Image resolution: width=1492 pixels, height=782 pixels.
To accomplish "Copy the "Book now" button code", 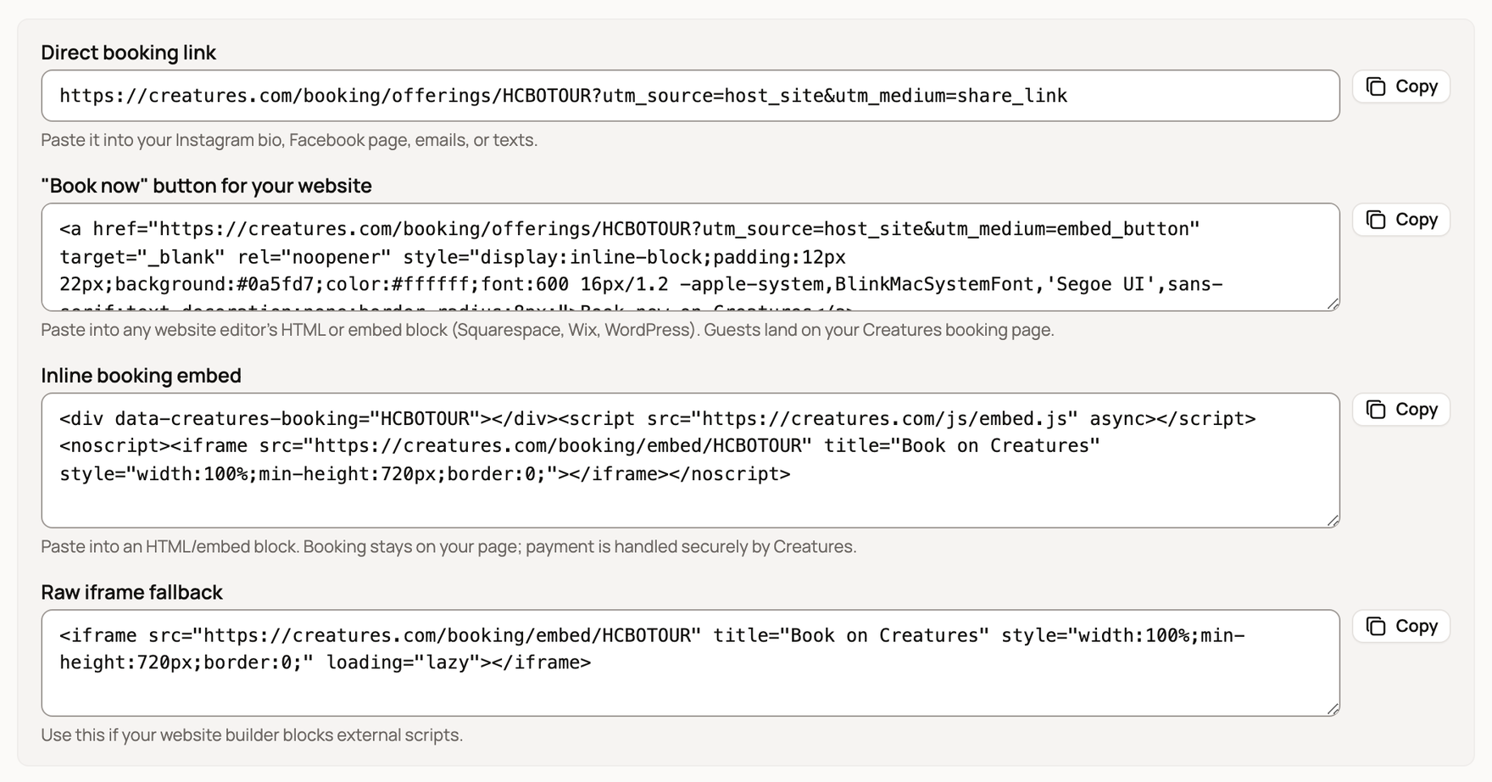I will 1401,220.
